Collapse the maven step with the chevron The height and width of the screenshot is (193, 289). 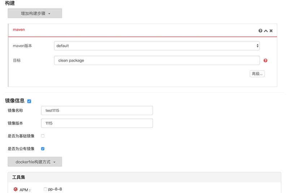pyautogui.click(x=266, y=31)
